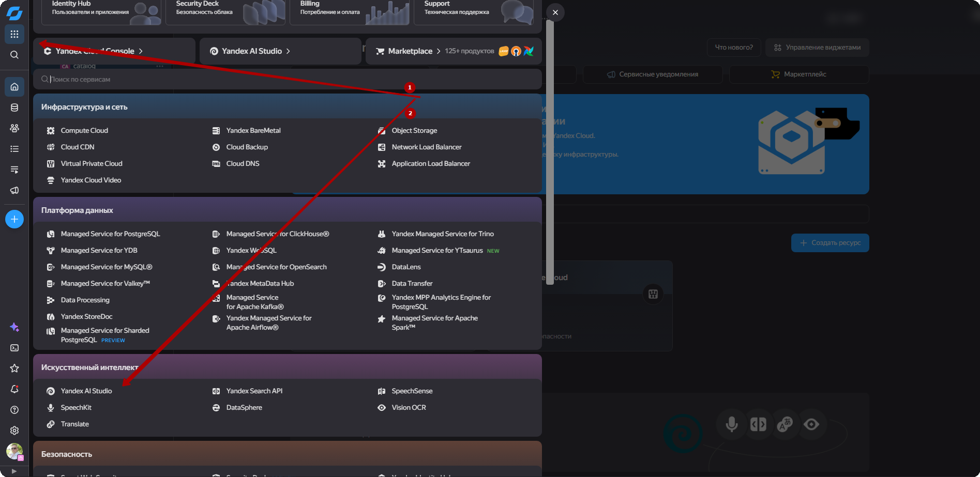The image size is (980, 477).
Task: Open Data Processing service
Action: pos(85,300)
